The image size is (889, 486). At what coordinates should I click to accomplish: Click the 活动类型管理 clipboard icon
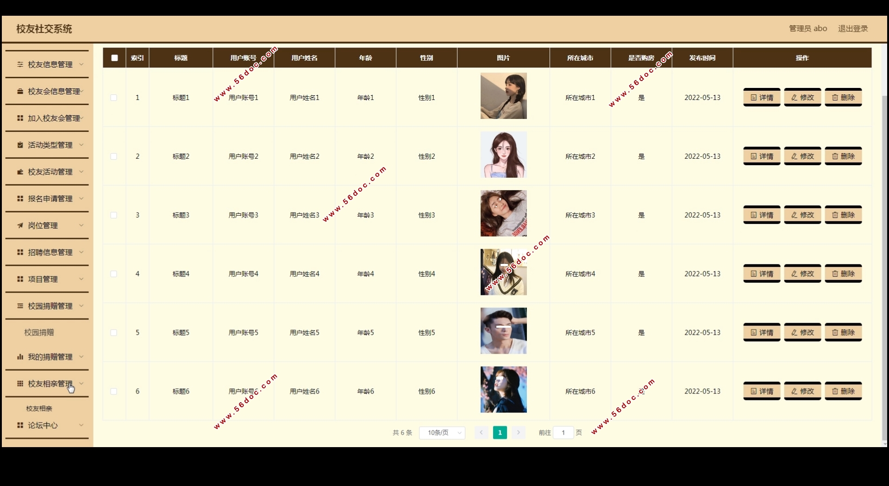pos(20,145)
